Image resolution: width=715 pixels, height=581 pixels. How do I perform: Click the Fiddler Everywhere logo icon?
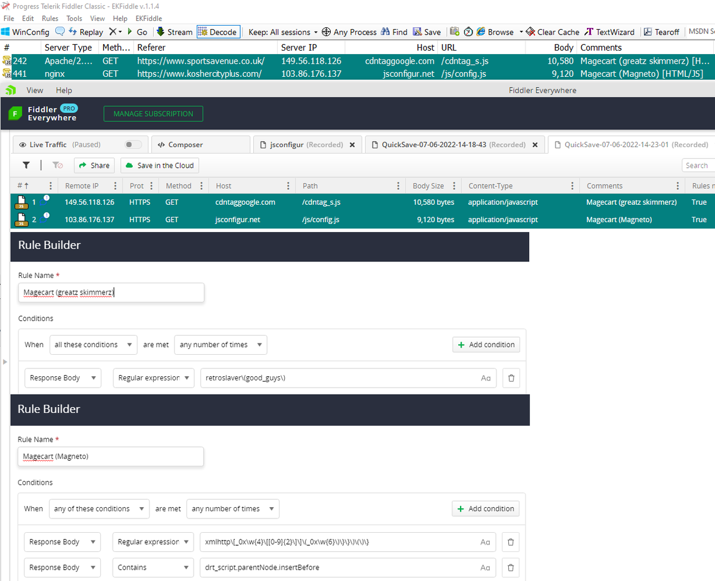15,114
